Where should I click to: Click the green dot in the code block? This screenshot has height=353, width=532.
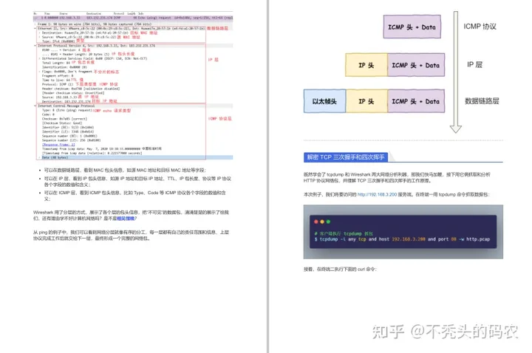click(x=328, y=222)
